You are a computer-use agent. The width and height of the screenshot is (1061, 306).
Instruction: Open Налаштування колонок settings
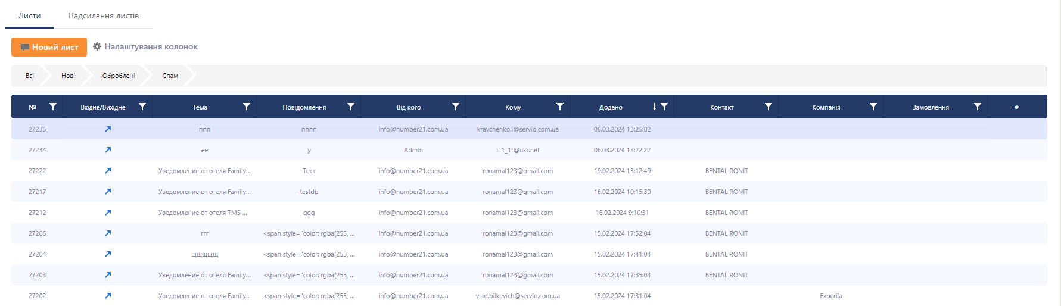point(145,47)
